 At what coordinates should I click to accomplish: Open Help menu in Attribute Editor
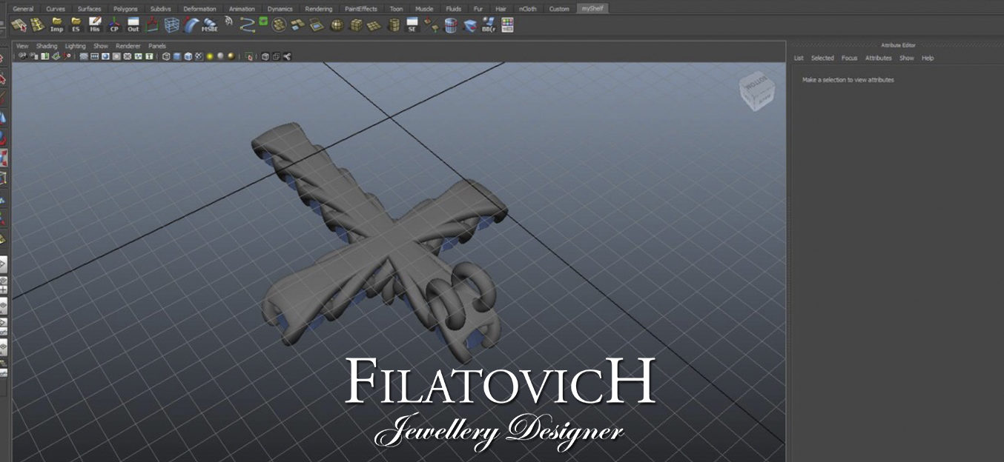[928, 58]
